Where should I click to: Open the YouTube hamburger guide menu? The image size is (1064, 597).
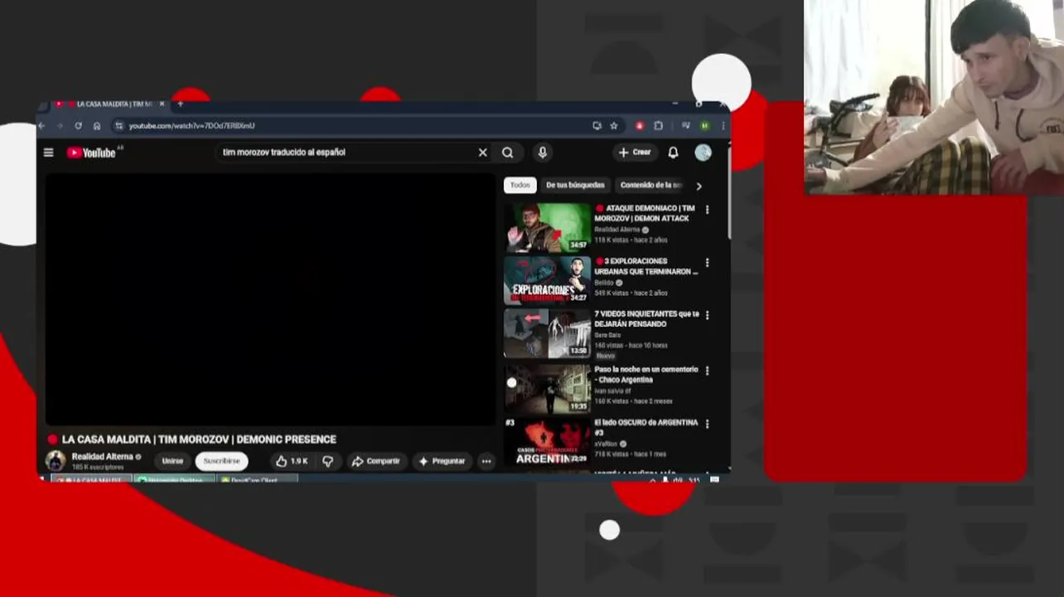pyautogui.click(x=48, y=153)
